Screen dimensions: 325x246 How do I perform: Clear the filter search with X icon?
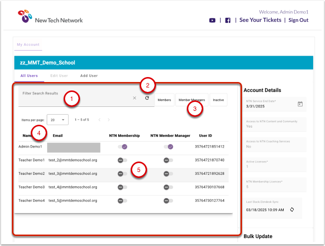pyautogui.click(x=134, y=98)
